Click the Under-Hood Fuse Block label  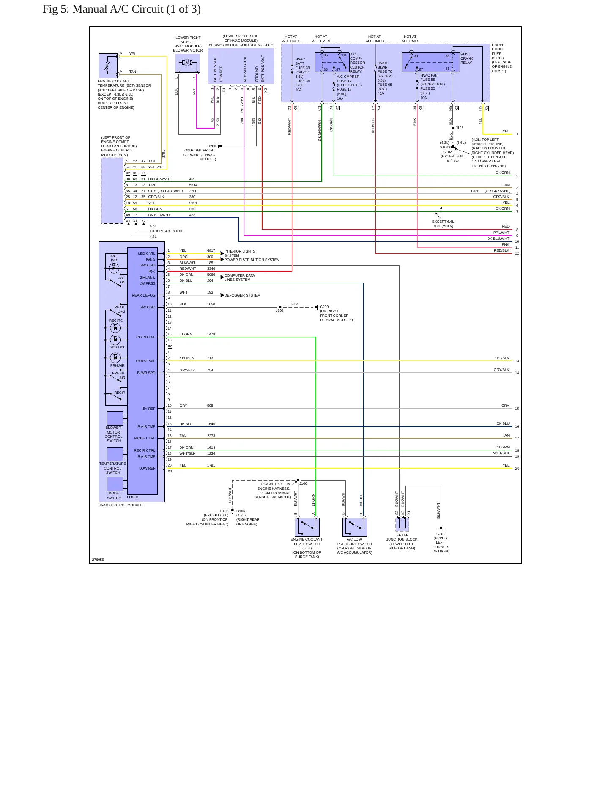[x=499, y=52]
